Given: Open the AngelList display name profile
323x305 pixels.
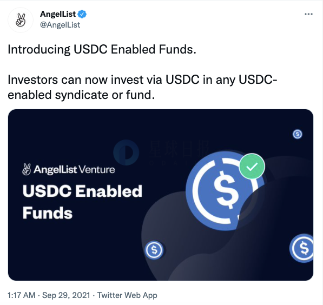Looking at the screenshot, I should [x=58, y=14].
